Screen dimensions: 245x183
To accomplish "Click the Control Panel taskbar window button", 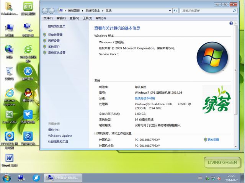I will (63, 178).
